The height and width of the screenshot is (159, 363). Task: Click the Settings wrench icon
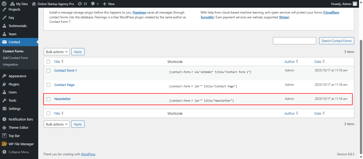point(5,109)
